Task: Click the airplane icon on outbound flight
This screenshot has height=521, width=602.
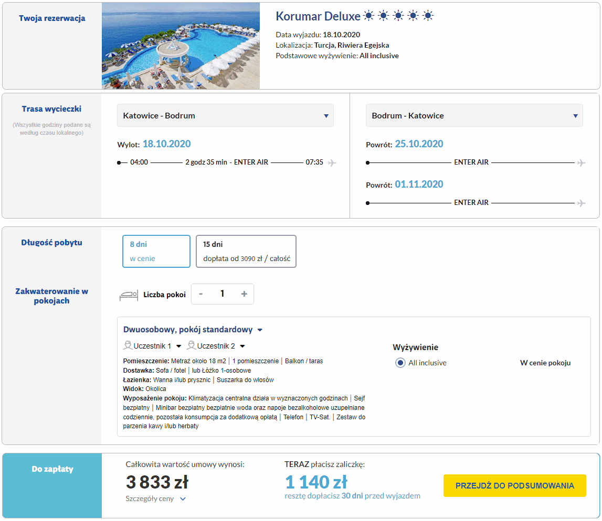Action: coord(332,162)
